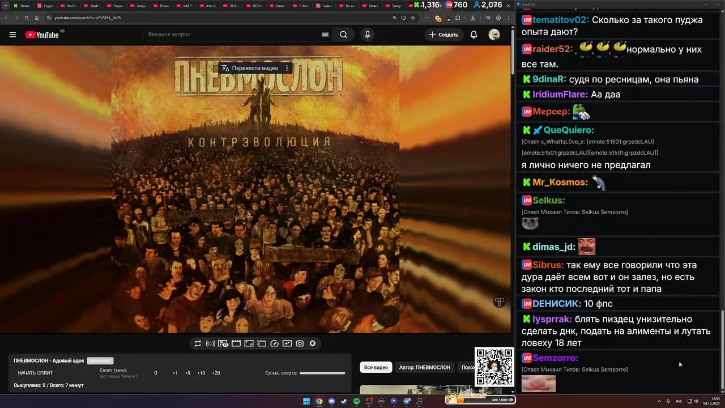Toggle the loop icon in player toolbar
The image size is (725, 408).
pyautogui.click(x=198, y=343)
